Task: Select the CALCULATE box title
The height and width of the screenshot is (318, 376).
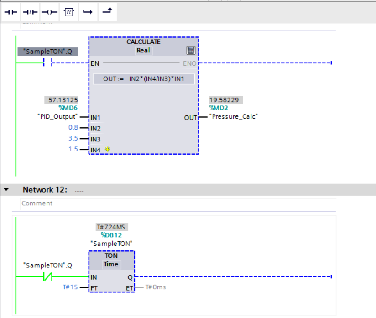Action: [143, 42]
